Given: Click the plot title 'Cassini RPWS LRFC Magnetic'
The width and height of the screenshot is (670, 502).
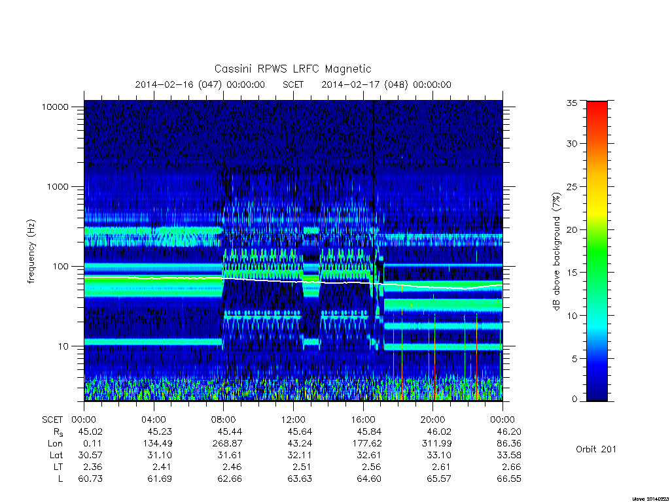Looking at the screenshot, I should tap(292, 69).
